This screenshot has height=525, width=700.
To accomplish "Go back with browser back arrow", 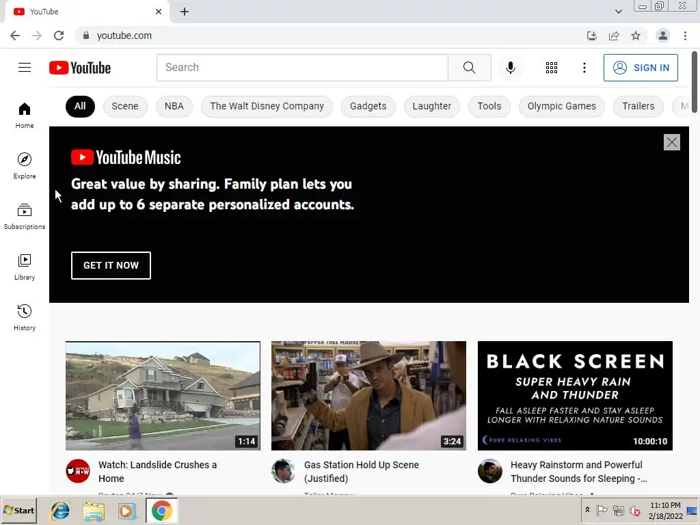I will (x=15, y=36).
